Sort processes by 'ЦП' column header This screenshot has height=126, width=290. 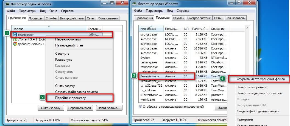(x=186, y=29)
